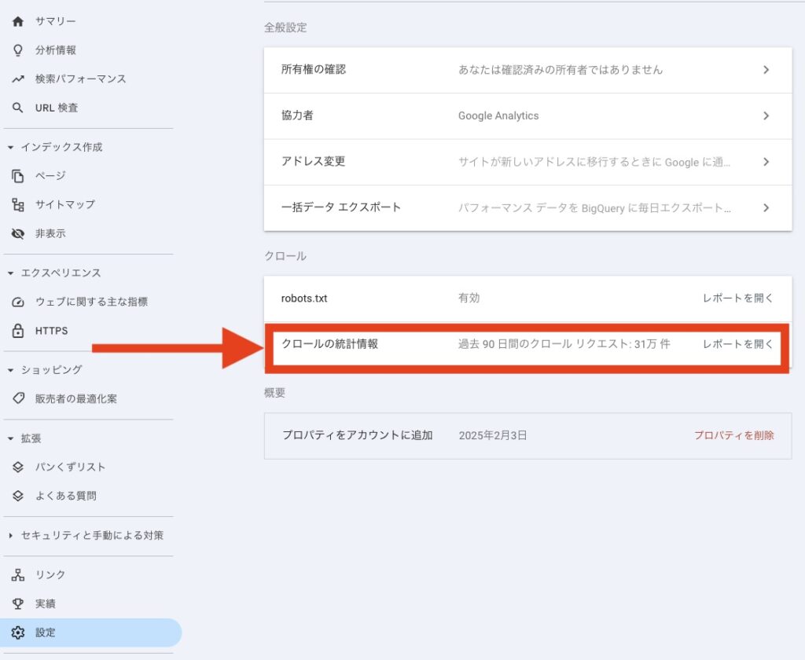The width and height of the screenshot is (805, 660).
Task: Click the crossed-eye icon for 非表示
Action: [18, 234]
